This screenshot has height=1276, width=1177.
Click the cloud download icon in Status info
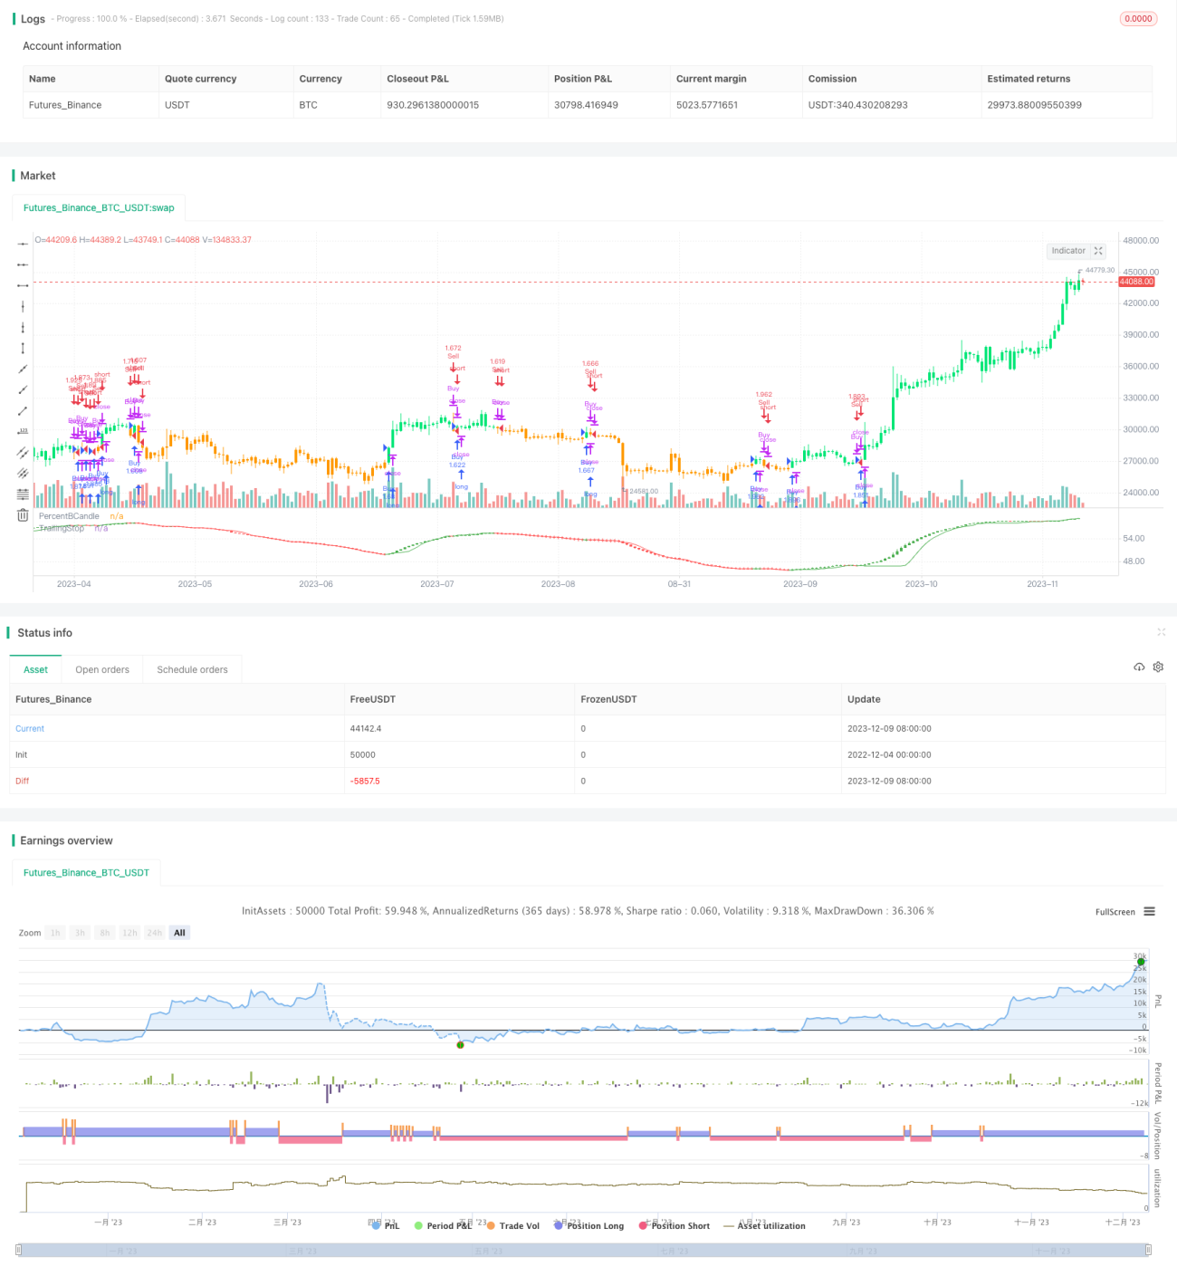point(1139,667)
